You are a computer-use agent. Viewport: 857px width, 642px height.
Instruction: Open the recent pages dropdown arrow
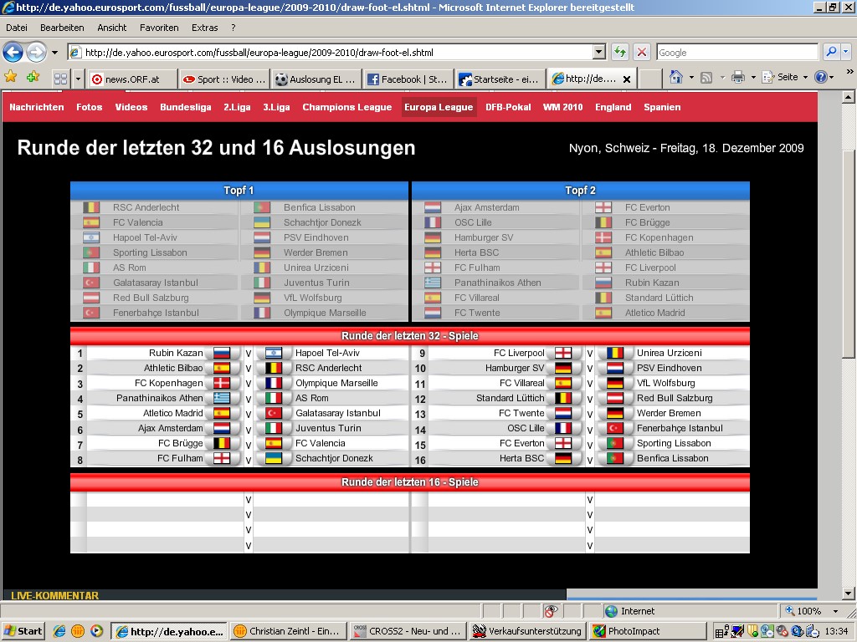(x=54, y=53)
